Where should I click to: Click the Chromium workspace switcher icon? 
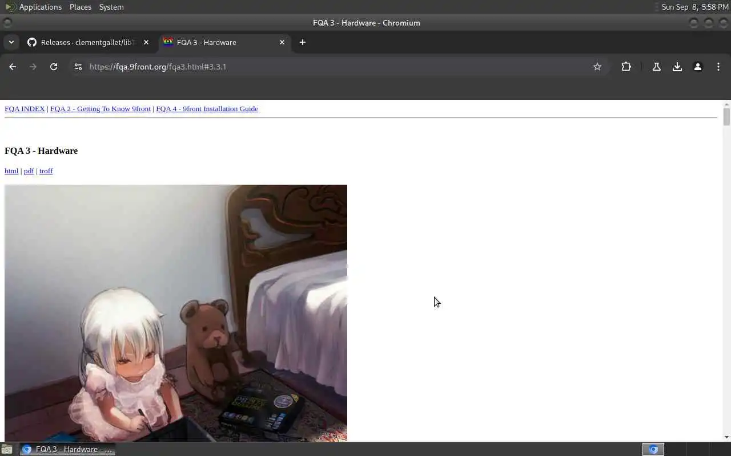[653, 449]
